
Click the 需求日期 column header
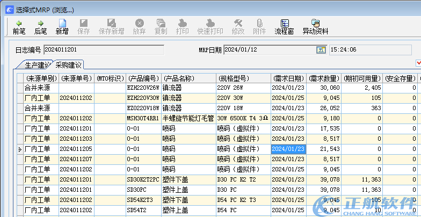(x=288, y=78)
